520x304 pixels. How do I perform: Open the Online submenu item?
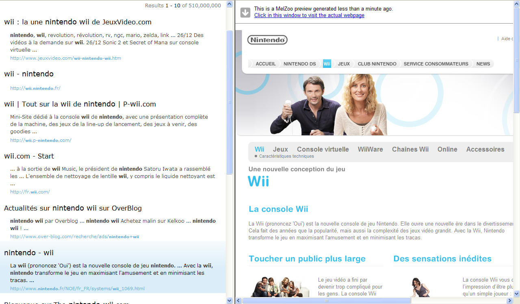tap(447, 149)
